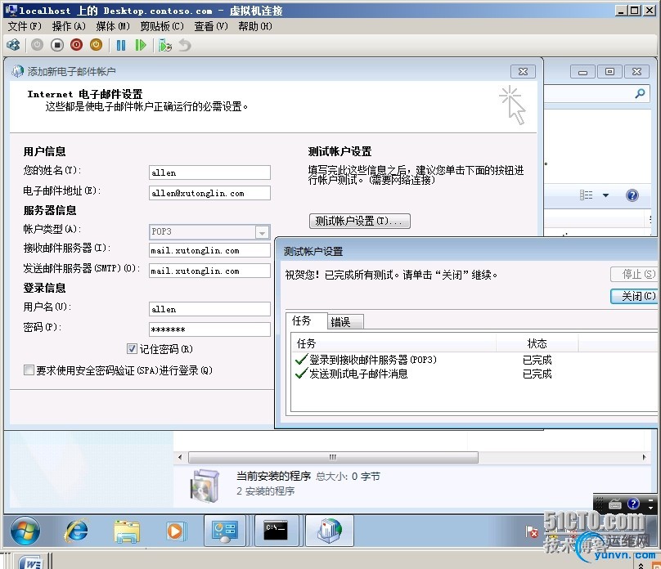Click the 用户名 input field
This screenshot has width=661, height=569.
pos(209,309)
